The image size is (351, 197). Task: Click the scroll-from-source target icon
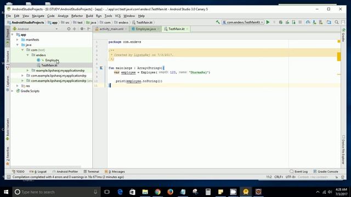tap(69, 29)
